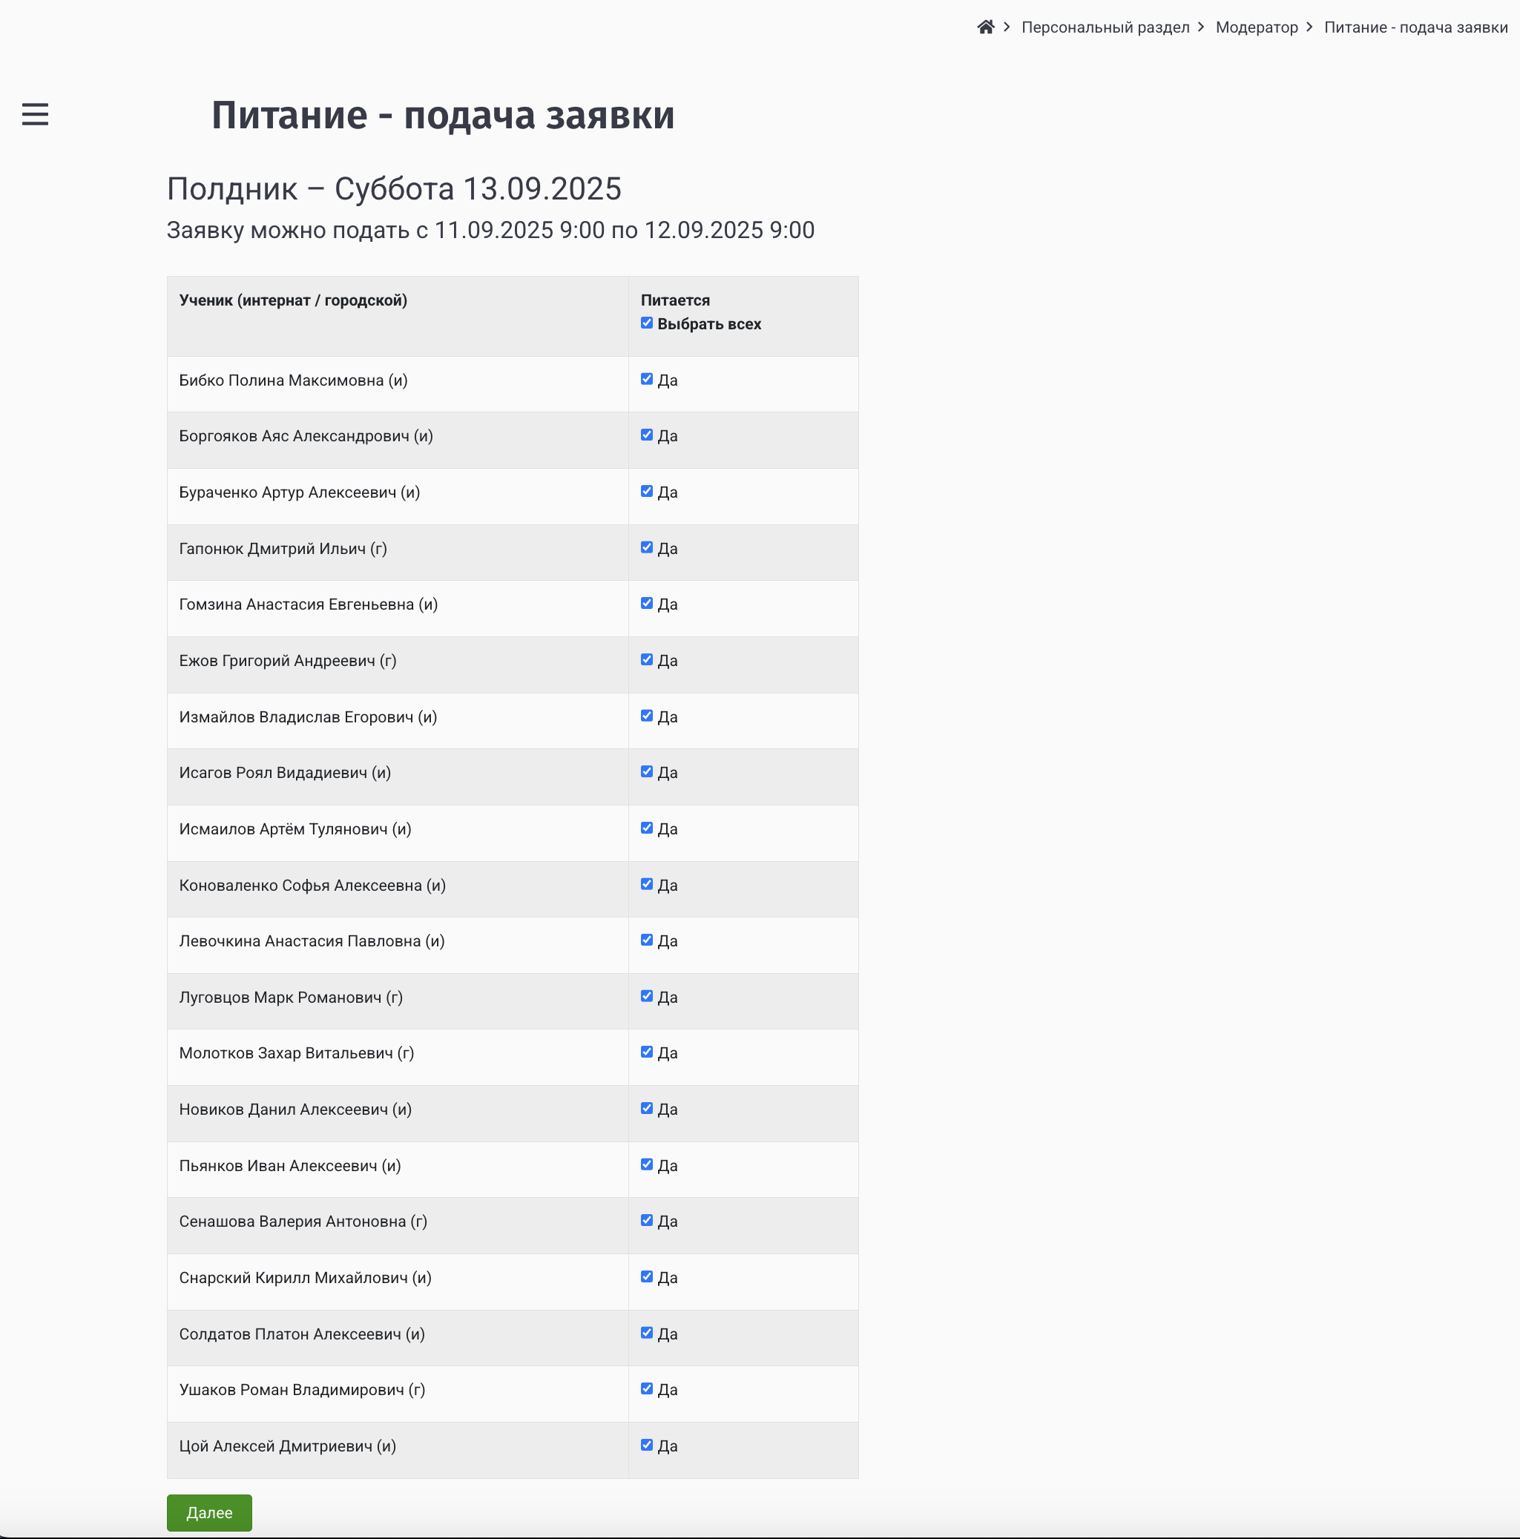This screenshot has width=1520, height=1539.
Task: Toggle meal checkbox for Бураченко Артур
Action: click(646, 491)
